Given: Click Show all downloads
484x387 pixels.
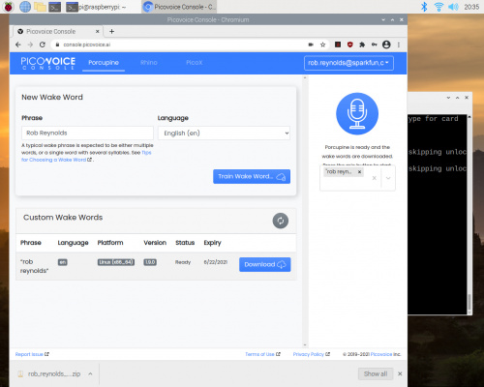Looking at the screenshot, I should [x=376, y=373].
